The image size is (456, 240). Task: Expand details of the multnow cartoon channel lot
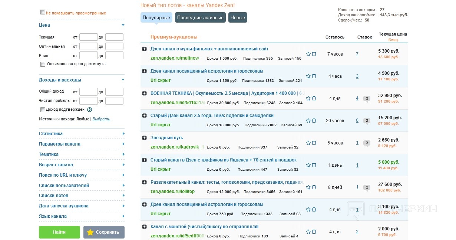(145, 49)
